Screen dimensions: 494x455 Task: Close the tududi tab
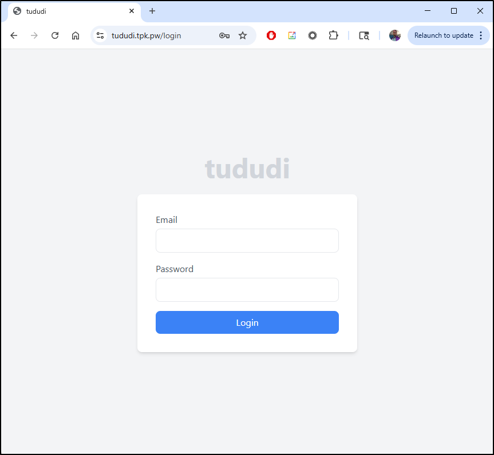(132, 11)
